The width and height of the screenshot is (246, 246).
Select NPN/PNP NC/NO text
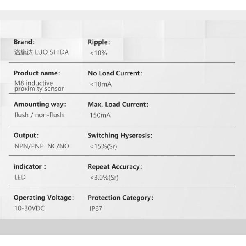pyautogui.click(x=41, y=146)
